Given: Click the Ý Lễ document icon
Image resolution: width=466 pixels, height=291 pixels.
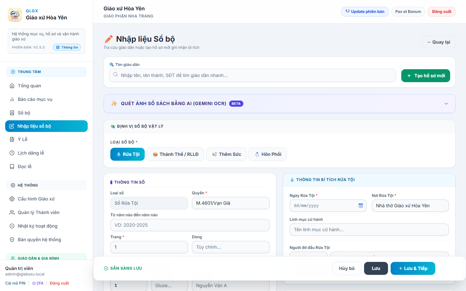Looking at the screenshot, I should pyautogui.click(x=12, y=139).
